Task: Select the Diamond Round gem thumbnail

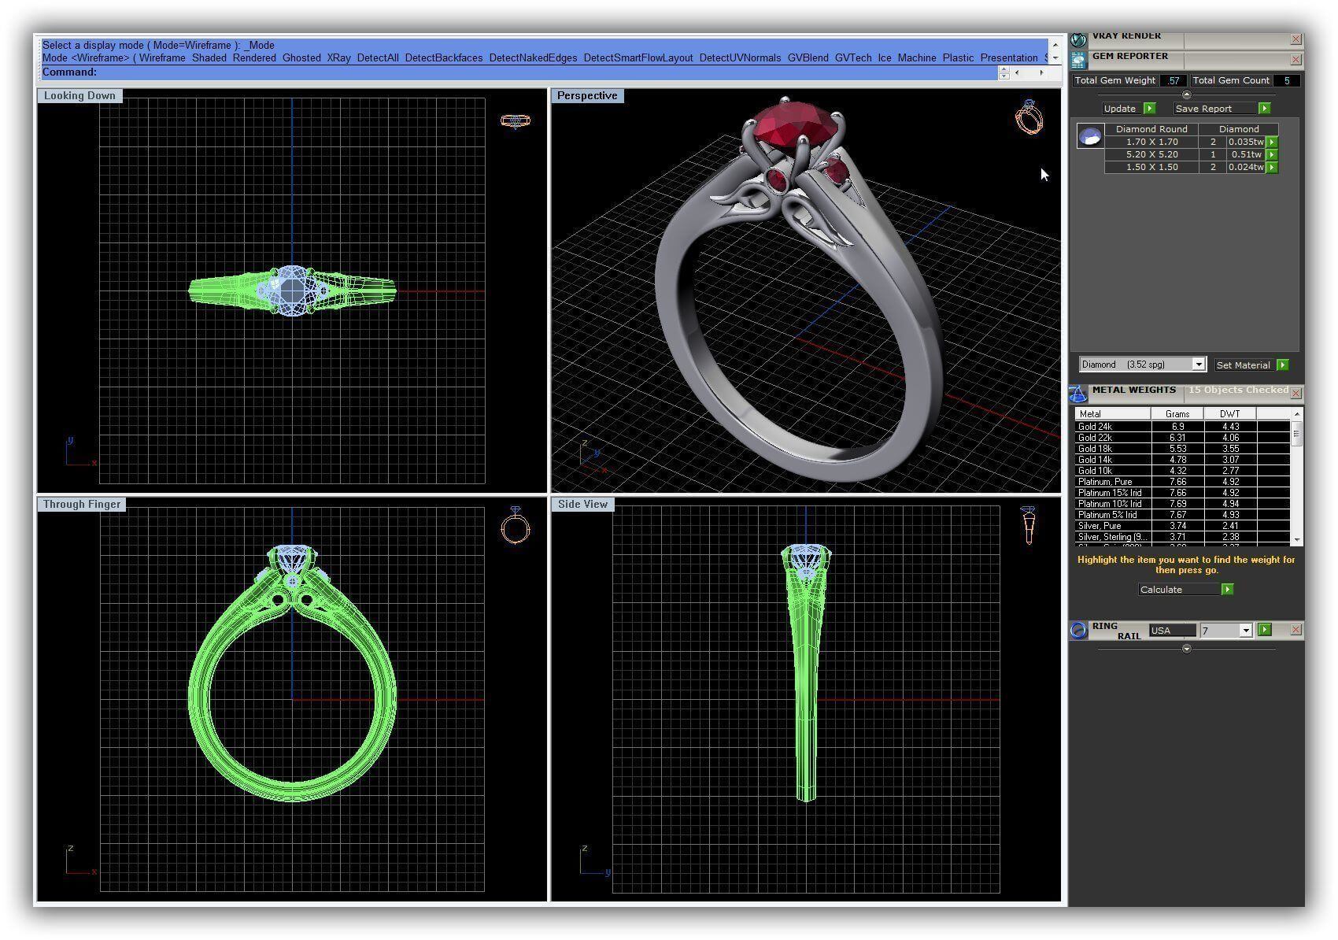Action: click(x=1090, y=137)
